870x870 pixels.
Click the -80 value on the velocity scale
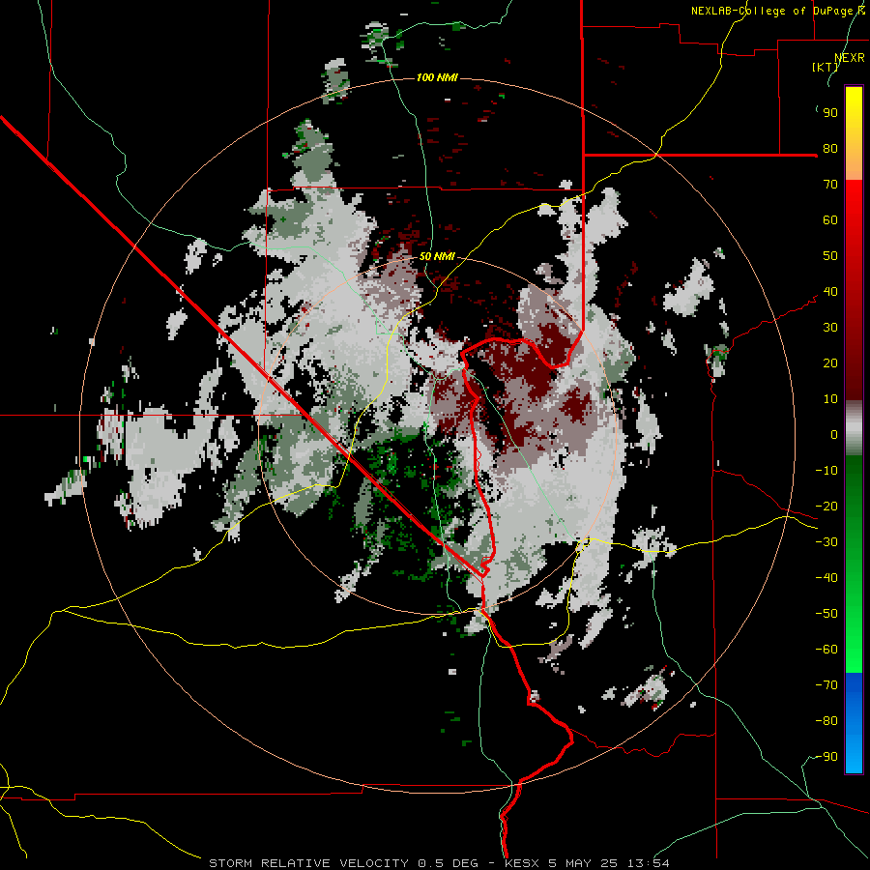coord(826,721)
